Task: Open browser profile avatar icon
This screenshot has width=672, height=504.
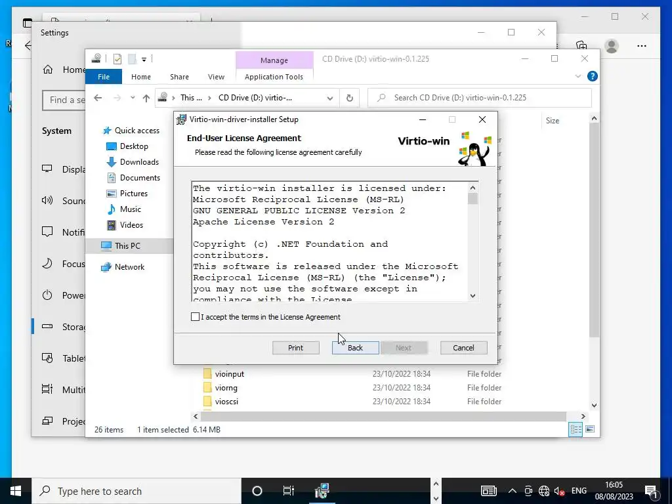Action: 612,46
